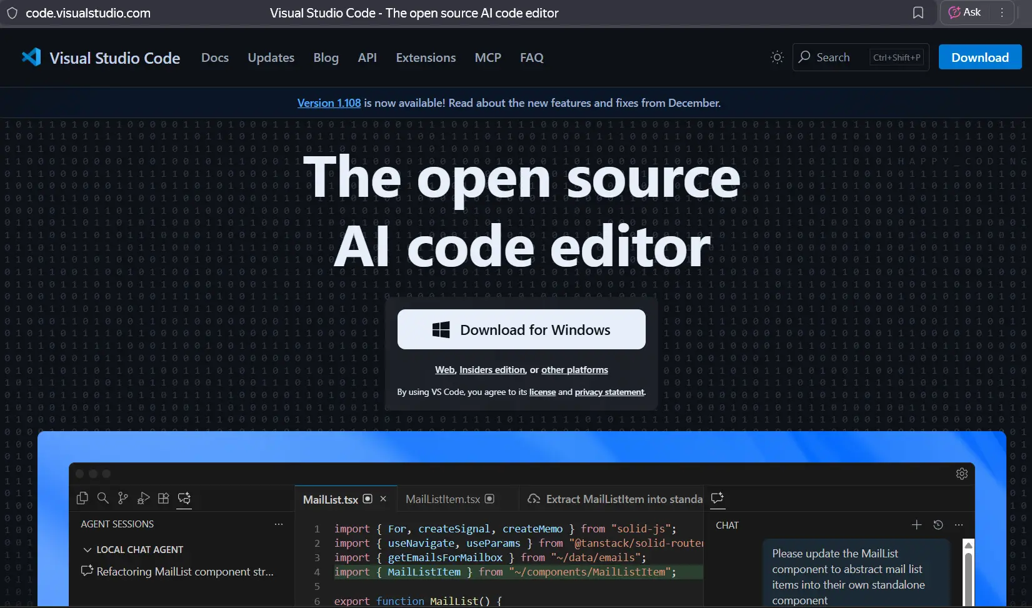1032x608 pixels.
Task: Toggle the light/dark theme sun icon
Action: [x=777, y=57]
